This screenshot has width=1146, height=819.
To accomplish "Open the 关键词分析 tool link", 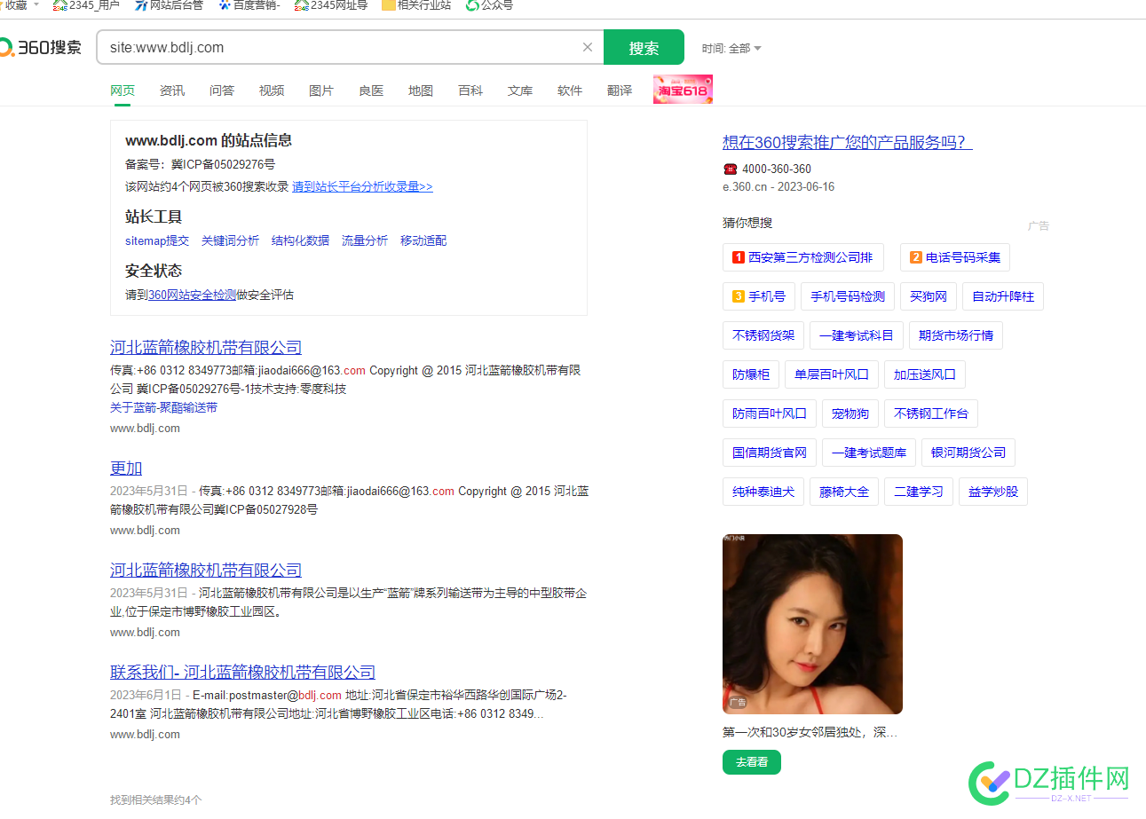I will tap(230, 240).
